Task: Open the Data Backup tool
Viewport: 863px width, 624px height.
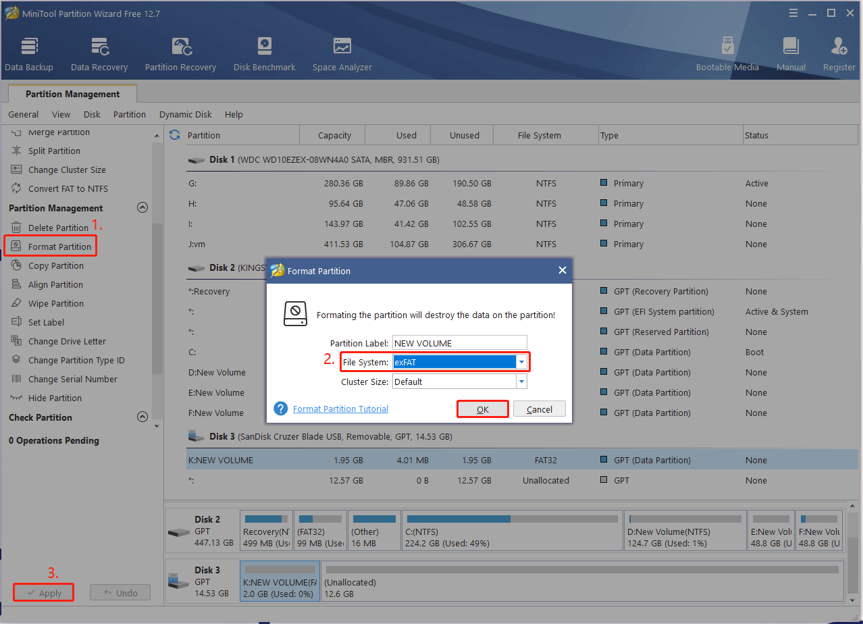Action: 29,55
